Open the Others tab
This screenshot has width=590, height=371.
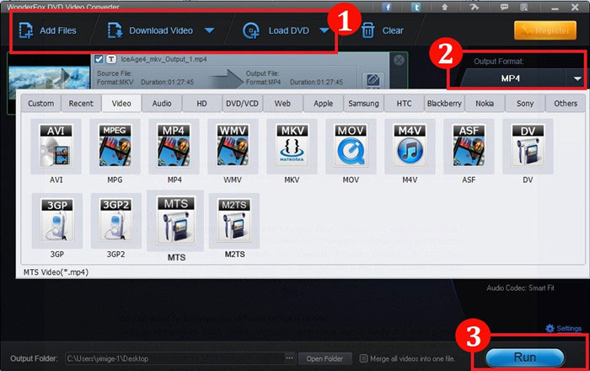(x=566, y=104)
